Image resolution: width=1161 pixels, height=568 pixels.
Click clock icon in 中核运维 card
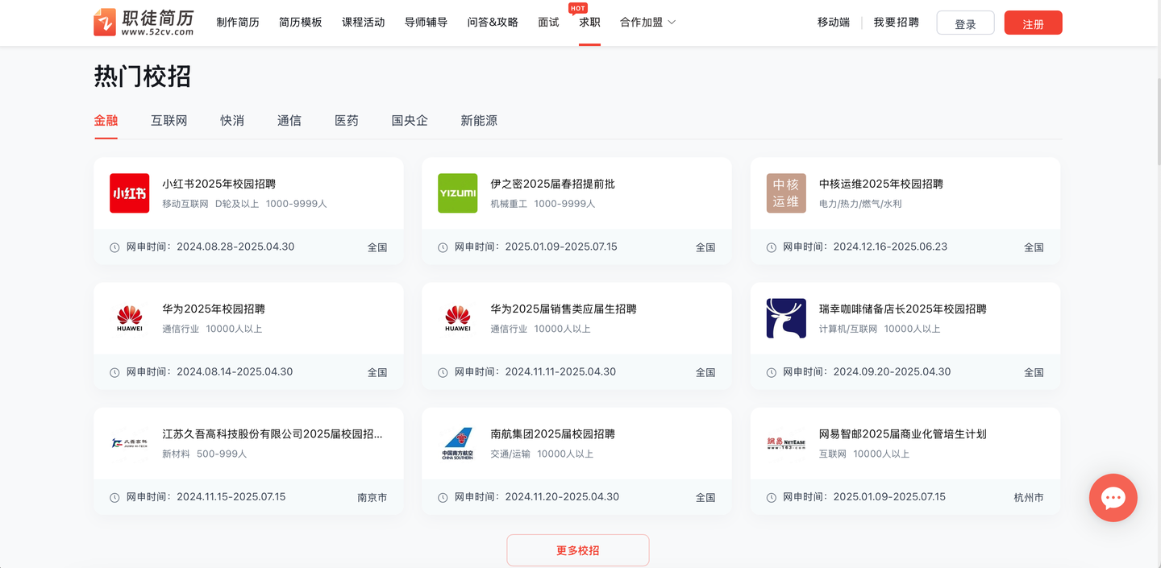coord(772,247)
